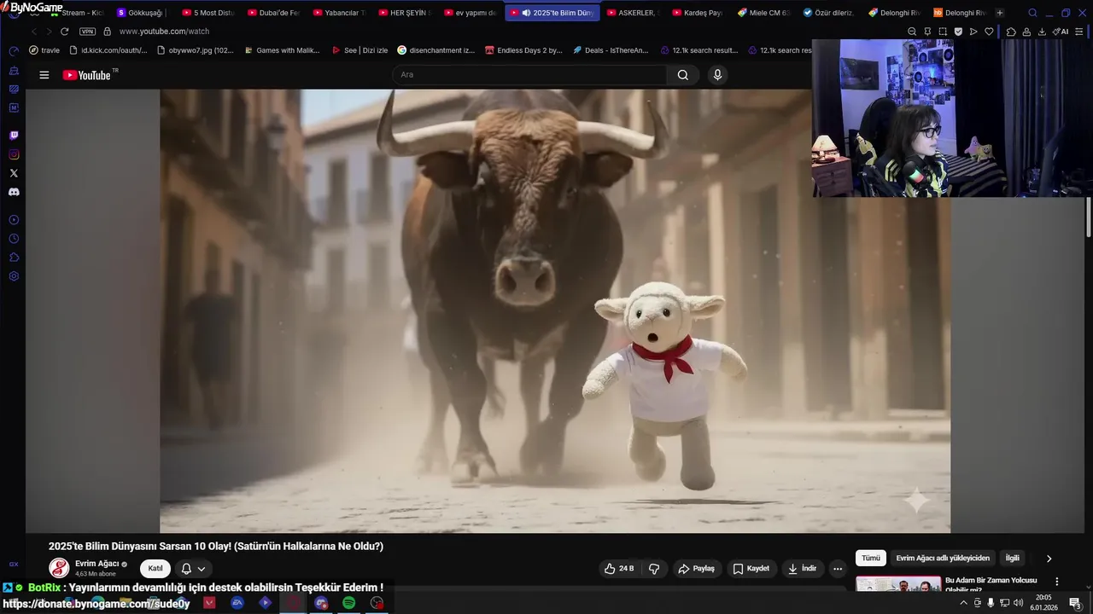Open Twitch in the Opera GX sidebar

(x=14, y=136)
